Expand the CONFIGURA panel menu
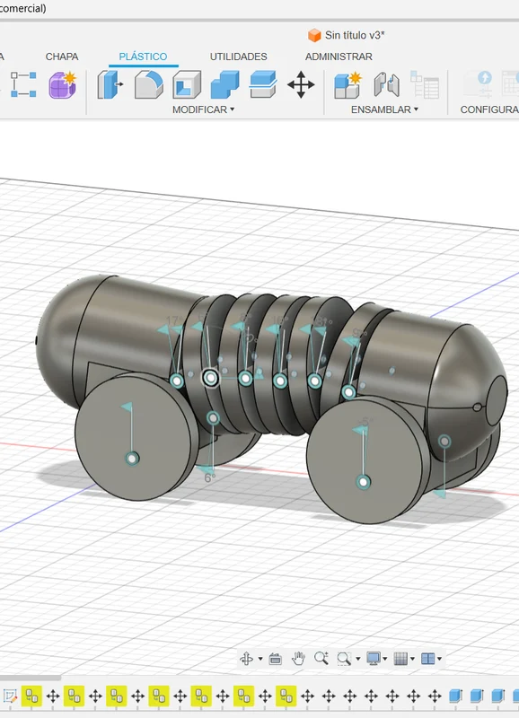Screen dimensions: 519x718 pyautogui.click(x=489, y=109)
